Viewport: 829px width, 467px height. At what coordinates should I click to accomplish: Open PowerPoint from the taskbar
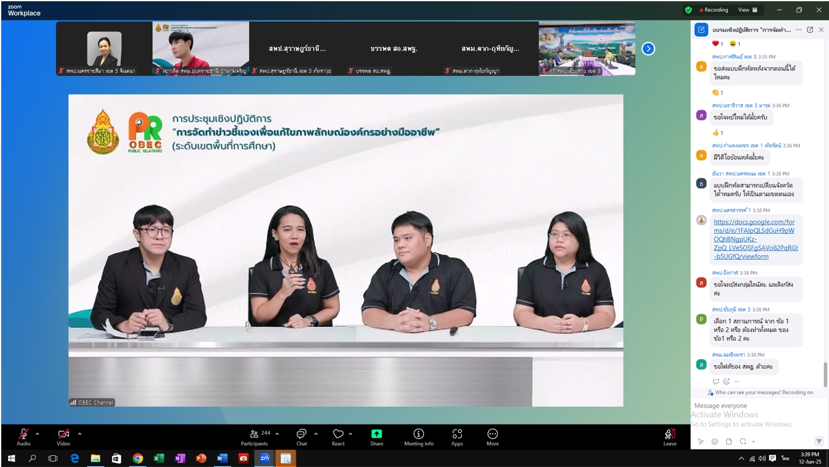(200, 458)
